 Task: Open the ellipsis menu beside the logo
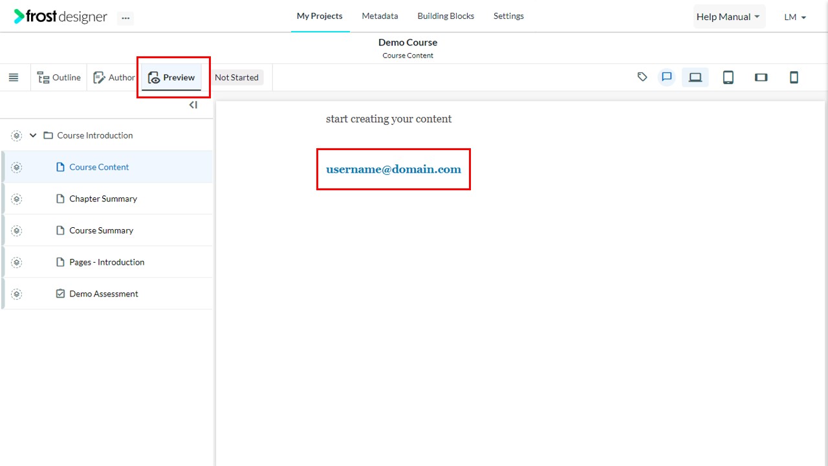pos(125,18)
